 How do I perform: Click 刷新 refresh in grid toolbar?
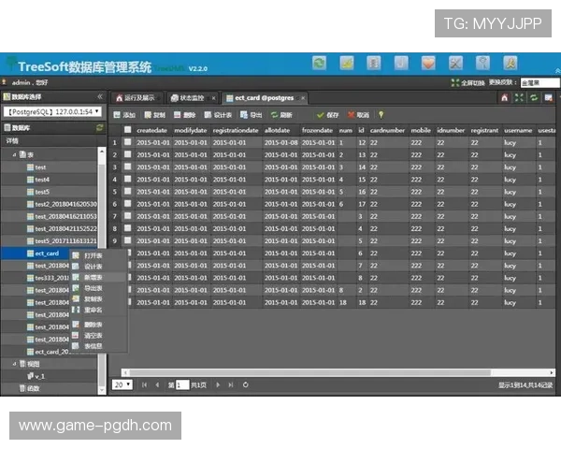pos(281,115)
